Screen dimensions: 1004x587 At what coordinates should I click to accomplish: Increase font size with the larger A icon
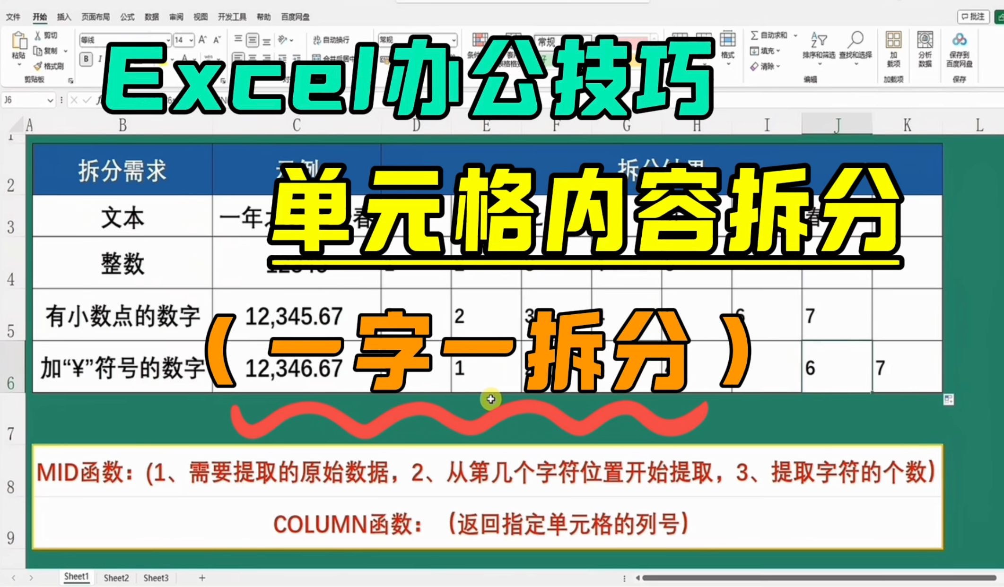click(202, 40)
